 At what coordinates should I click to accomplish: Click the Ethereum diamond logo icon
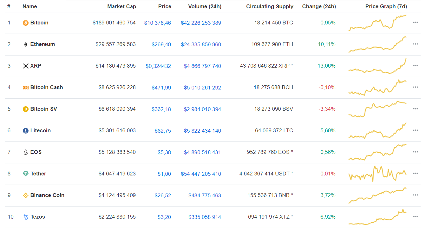[x=26, y=44]
